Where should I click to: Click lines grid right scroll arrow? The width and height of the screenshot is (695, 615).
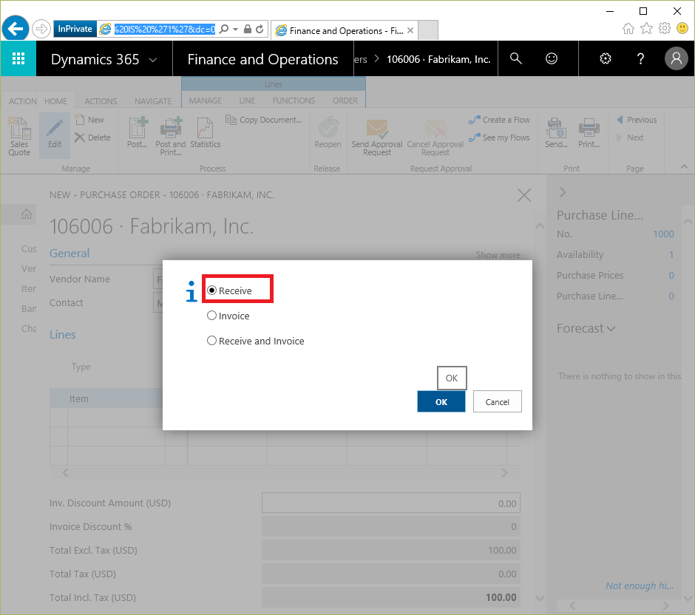click(504, 472)
